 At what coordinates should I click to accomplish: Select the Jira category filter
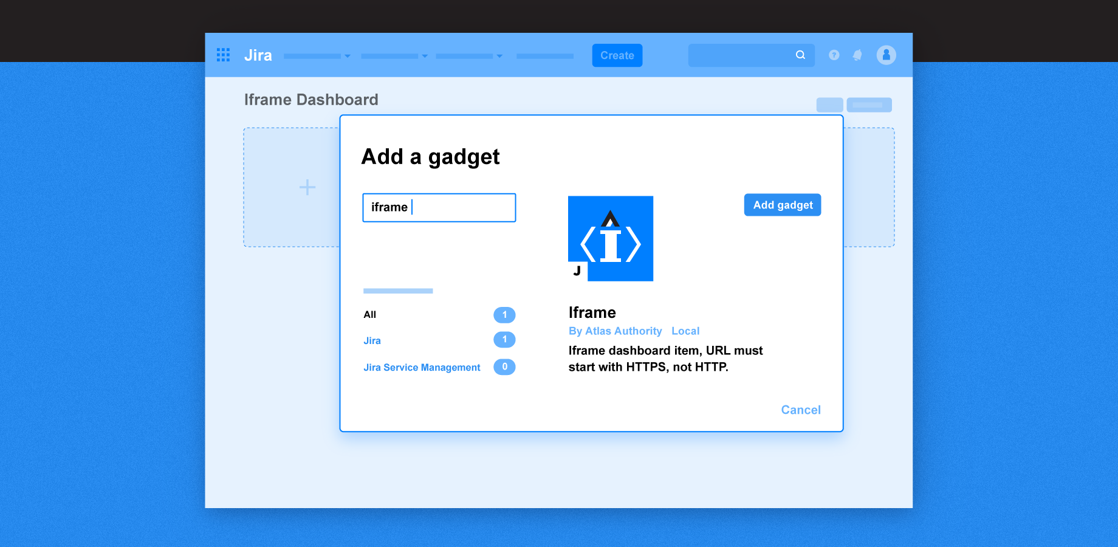(372, 340)
